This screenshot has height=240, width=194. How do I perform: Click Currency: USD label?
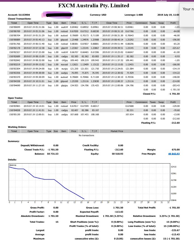click(98, 15)
